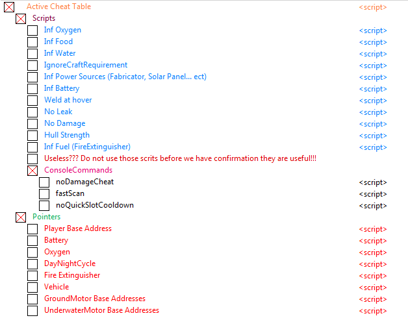
Task: Tick the DayNightCycle checkbox
Action: pos(32,264)
